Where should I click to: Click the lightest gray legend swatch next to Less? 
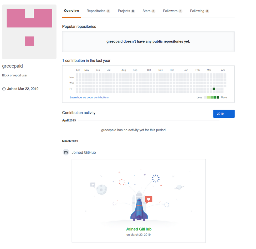[205, 97]
